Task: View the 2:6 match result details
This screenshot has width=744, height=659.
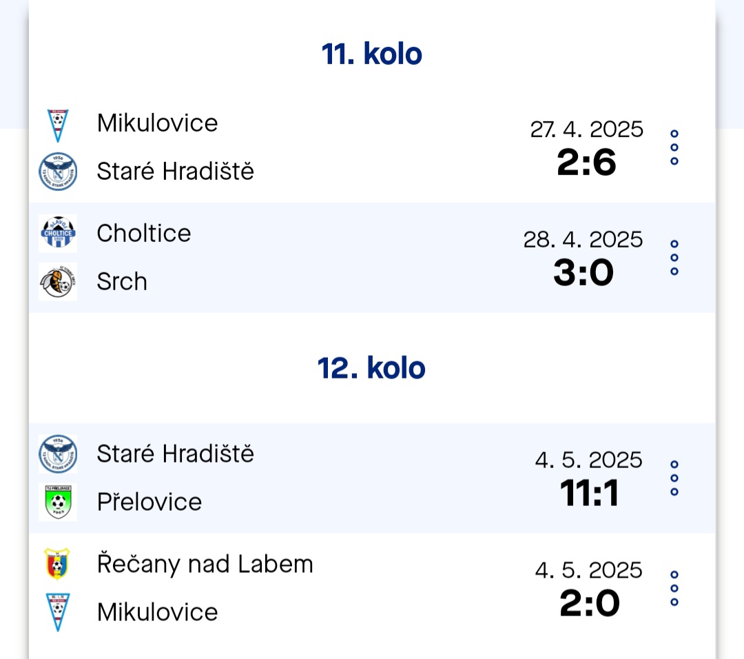Action: [586, 163]
